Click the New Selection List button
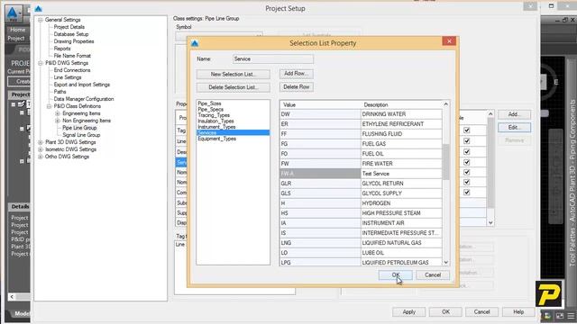Viewport: 577px width, 324px height. (x=233, y=74)
